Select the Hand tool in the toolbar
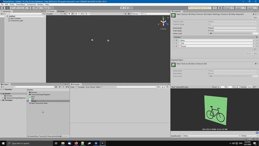Image resolution: width=259 pixels, height=146 pixels. (x=3, y=8)
